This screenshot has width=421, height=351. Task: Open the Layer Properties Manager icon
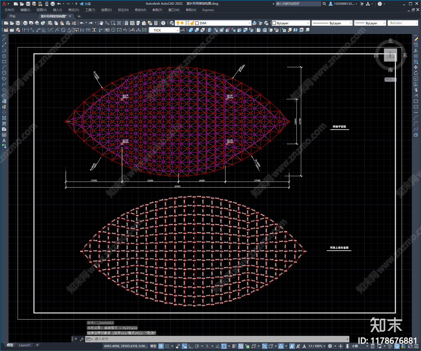click(172, 23)
